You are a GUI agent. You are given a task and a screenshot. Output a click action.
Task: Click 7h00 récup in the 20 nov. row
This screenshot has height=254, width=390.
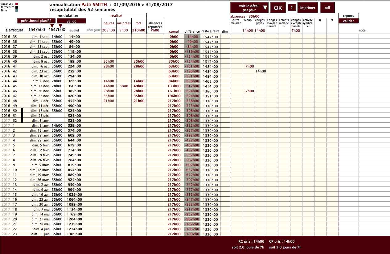[250, 91]
